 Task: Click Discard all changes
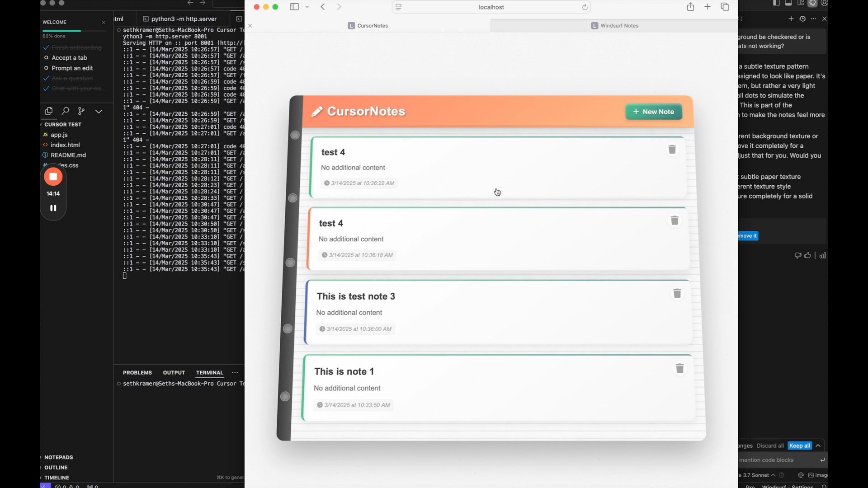770,446
